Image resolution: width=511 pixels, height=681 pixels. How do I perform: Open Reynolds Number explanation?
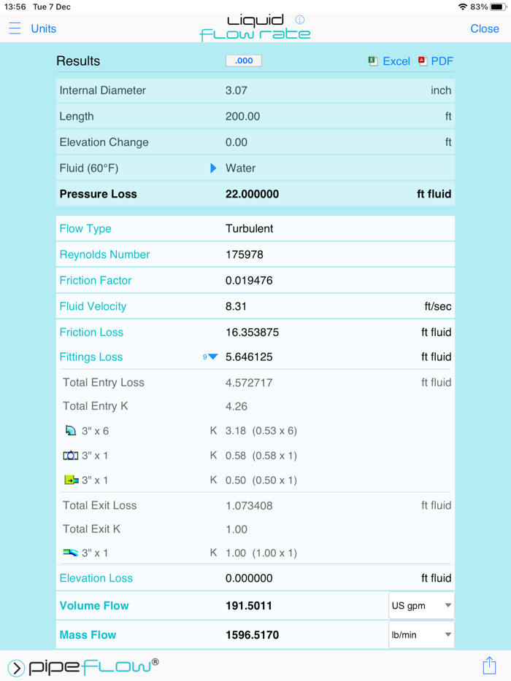pyautogui.click(x=104, y=254)
